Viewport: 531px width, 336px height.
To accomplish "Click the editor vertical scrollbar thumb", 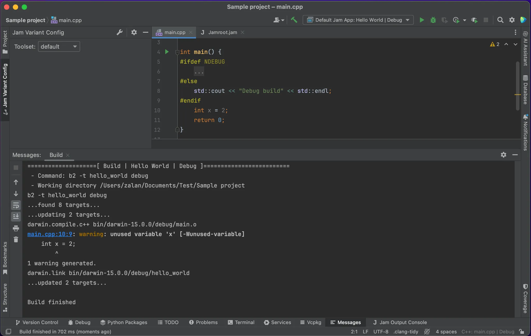I will (518, 85).
